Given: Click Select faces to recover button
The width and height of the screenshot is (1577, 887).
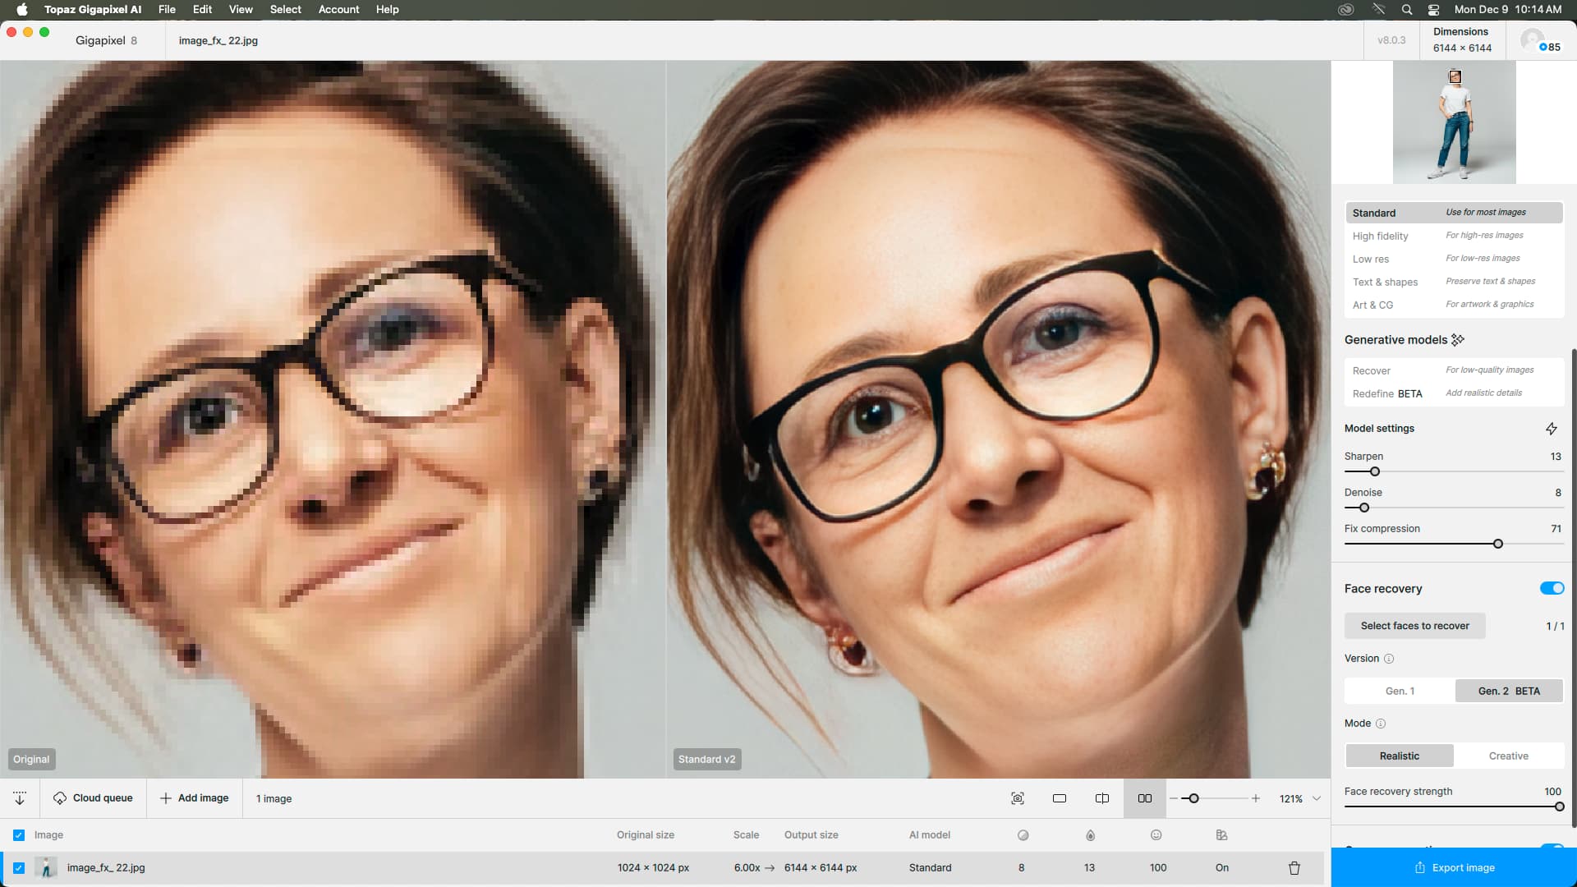Looking at the screenshot, I should coord(1414,626).
